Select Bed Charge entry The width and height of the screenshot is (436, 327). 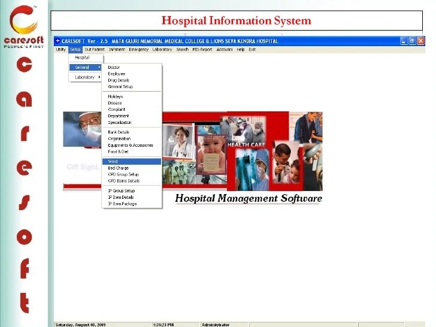(x=132, y=168)
